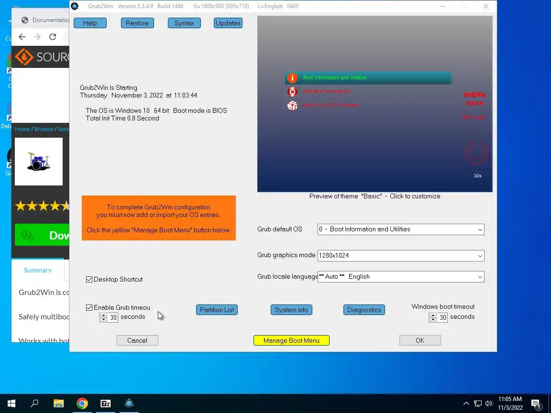Screen dimensions: 551x413
Task: Toggle Enable Grub timeout checkbox
Action: pyautogui.click(x=89, y=308)
